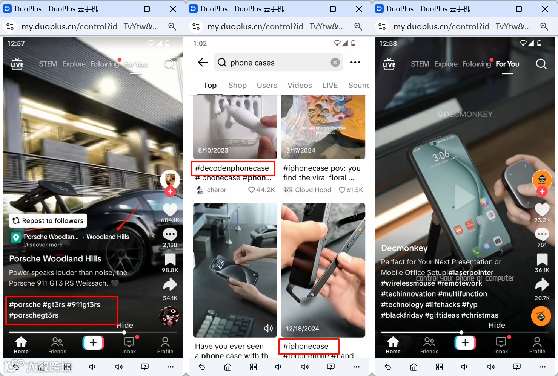Clear the phone cases search text
This screenshot has height=376, width=558.
[x=335, y=63]
